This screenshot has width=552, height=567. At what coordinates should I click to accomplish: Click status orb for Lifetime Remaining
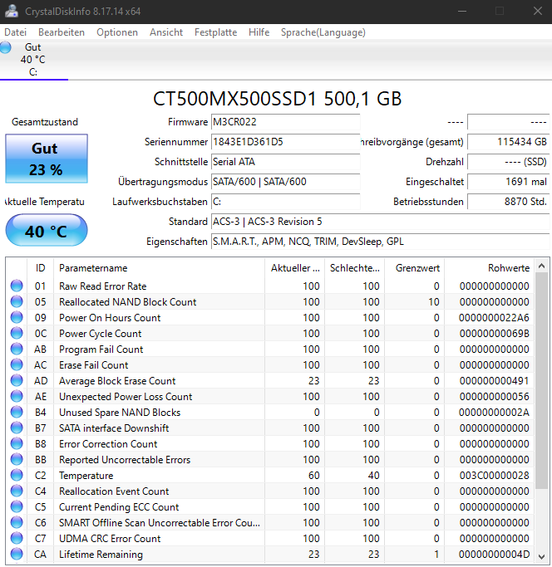(17, 554)
